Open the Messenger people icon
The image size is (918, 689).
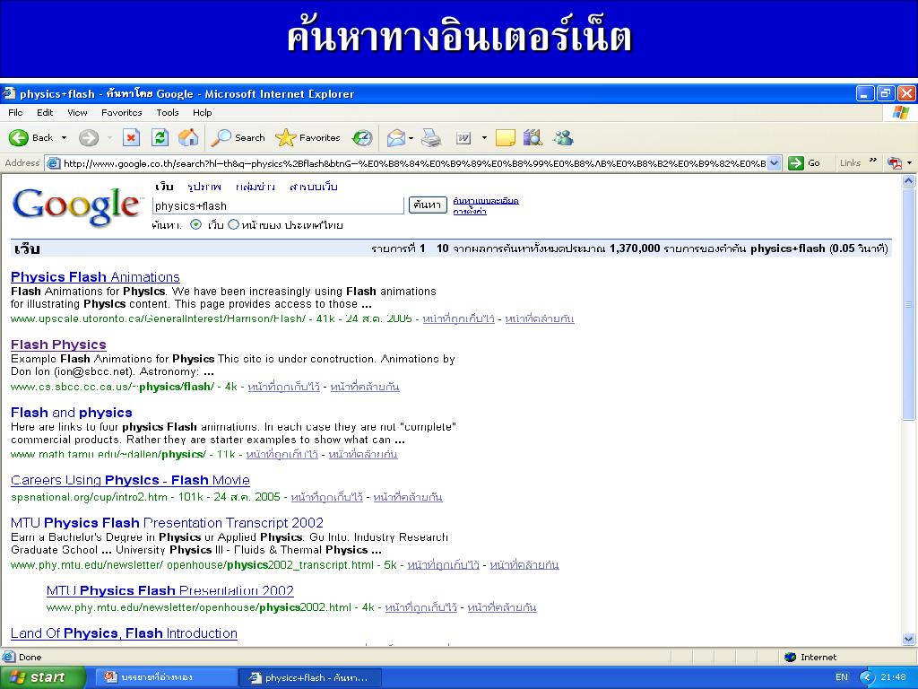[x=563, y=137]
